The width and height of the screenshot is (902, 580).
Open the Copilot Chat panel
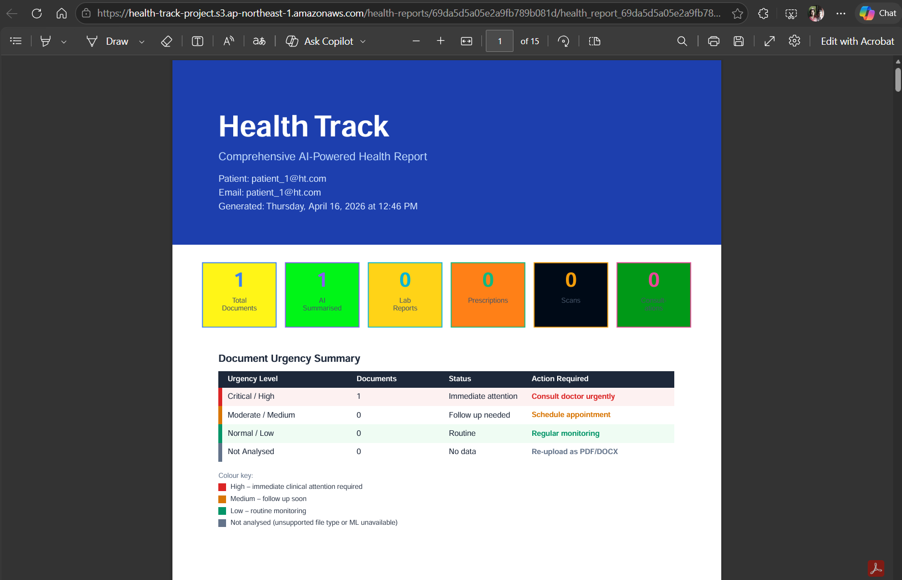click(x=878, y=13)
